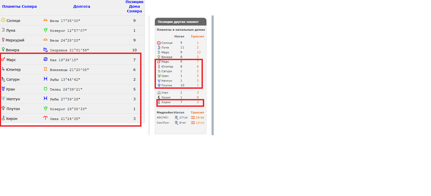
Task: Click the Chiron key glyph beside Хирон in Solar table
Action: pos(3,118)
